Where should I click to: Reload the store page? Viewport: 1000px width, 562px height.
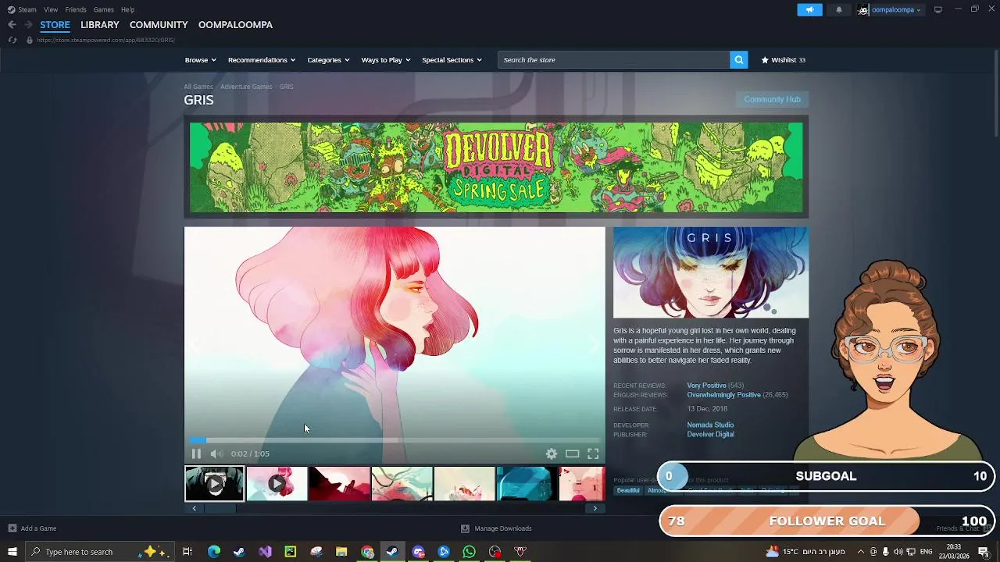pos(12,40)
